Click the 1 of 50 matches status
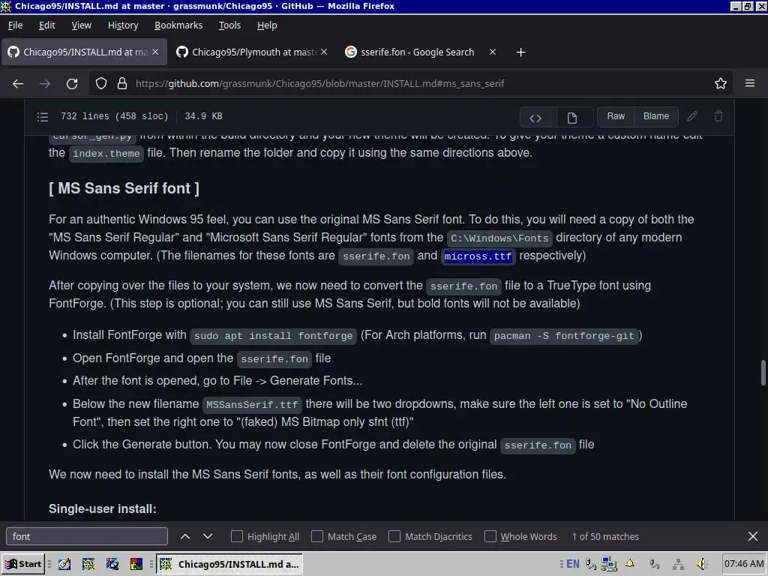The height and width of the screenshot is (576, 768). point(605,537)
